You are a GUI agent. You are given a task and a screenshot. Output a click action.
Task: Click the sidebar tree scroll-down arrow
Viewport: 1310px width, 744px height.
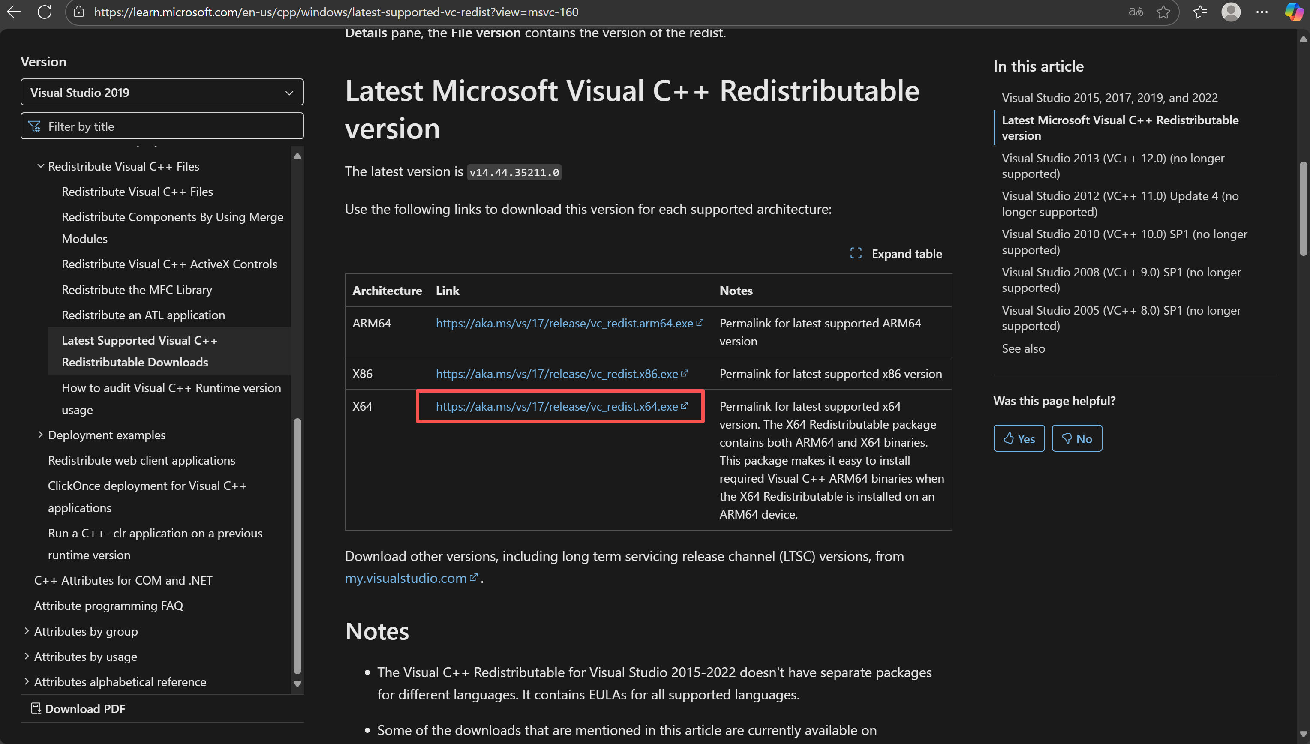[x=297, y=684]
